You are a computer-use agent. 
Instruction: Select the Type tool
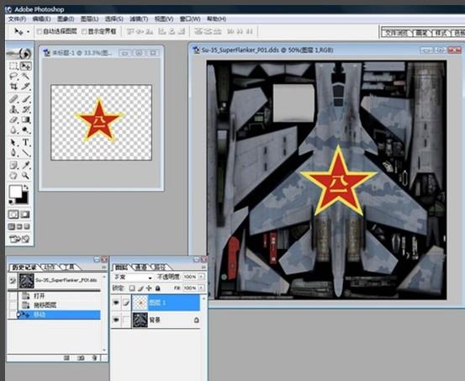26,142
